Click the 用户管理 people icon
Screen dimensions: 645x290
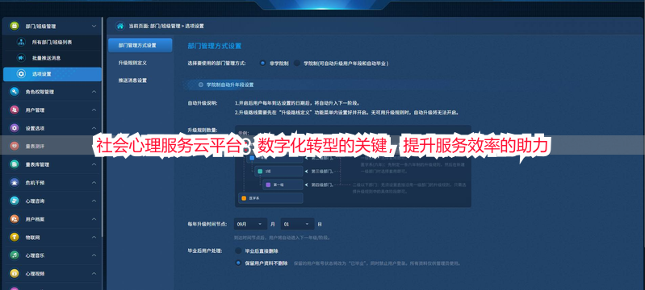click(x=15, y=110)
